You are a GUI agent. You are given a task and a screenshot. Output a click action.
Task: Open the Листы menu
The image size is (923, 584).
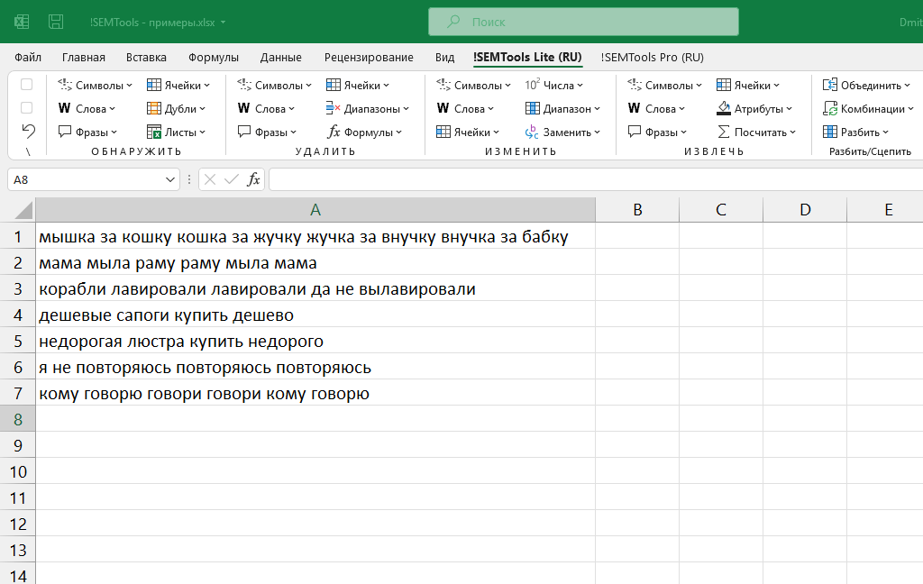coord(176,132)
